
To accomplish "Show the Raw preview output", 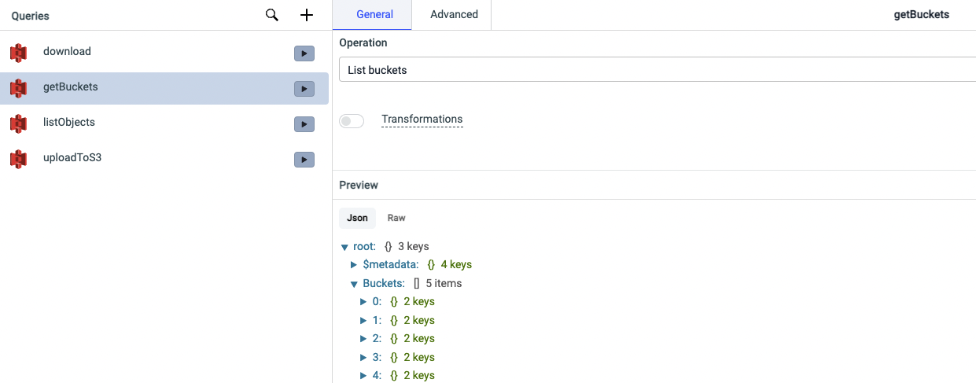I will point(396,218).
